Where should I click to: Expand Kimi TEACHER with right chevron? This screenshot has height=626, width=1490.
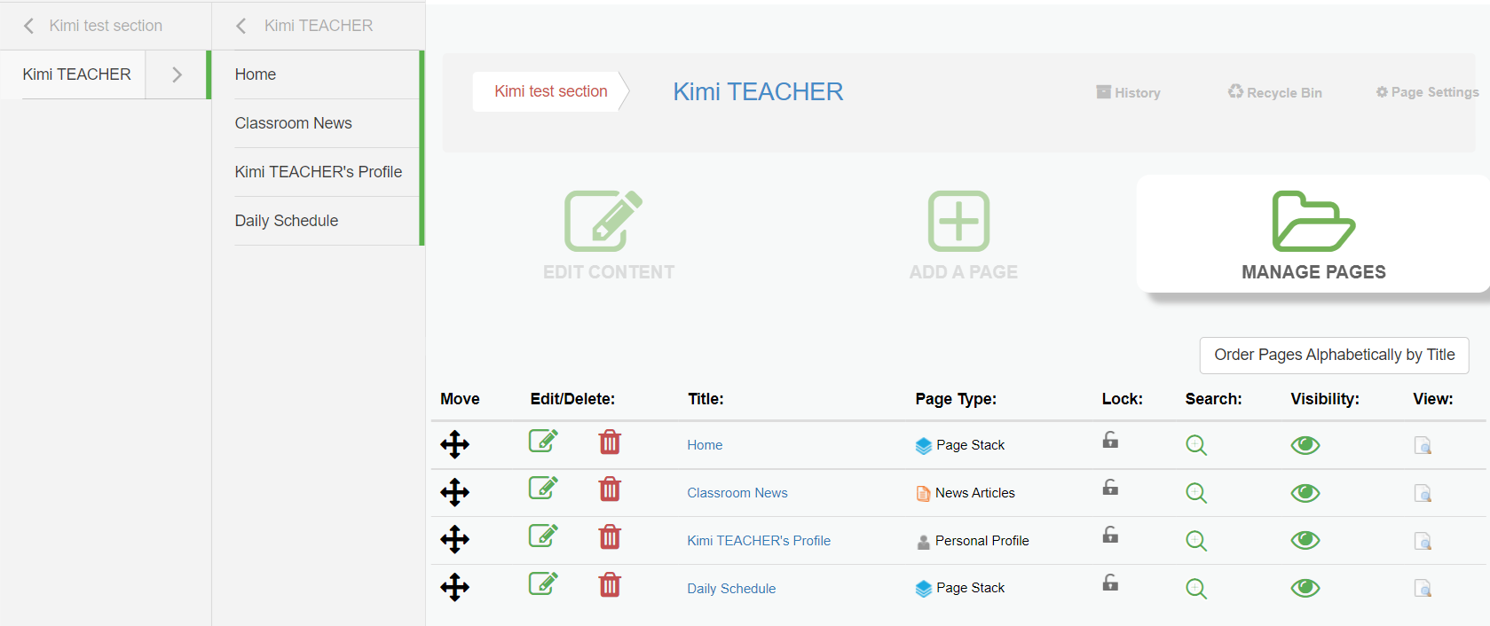coord(177,74)
